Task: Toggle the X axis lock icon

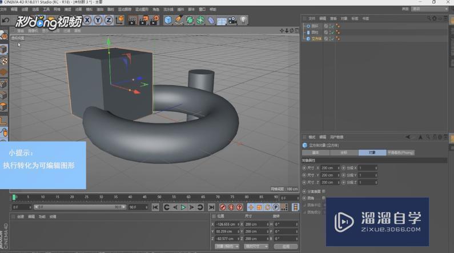Action: (87, 20)
